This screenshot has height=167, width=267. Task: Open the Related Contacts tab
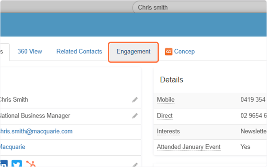(79, 51)
